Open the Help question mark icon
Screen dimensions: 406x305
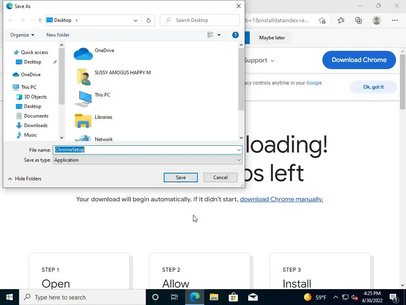pyautogui.click(x=236, y=35)
